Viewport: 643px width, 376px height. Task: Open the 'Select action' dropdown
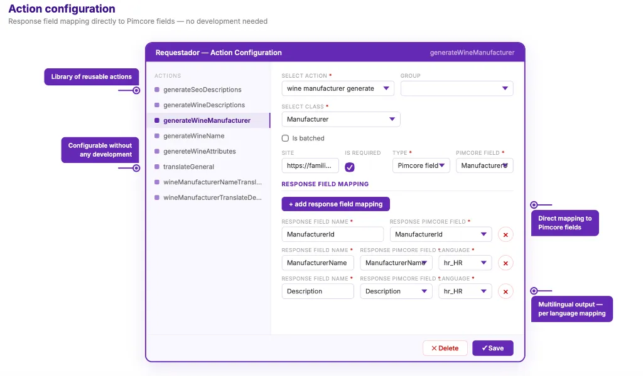pyautogui.click(x=338, y=88)
